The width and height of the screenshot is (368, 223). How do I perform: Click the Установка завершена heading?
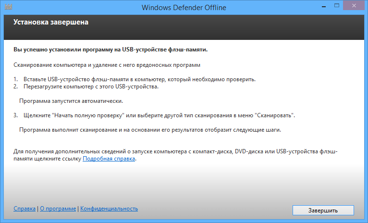click(51, 22)
